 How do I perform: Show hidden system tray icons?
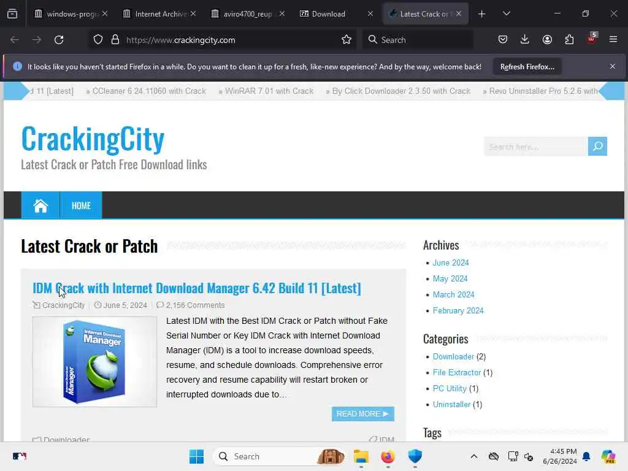point(474,456)
